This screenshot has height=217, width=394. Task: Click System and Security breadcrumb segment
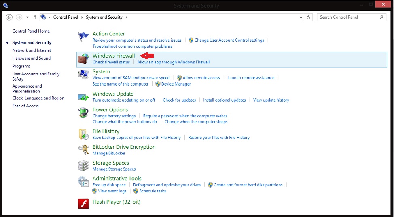pyautogui.click(x=104, y=17)
